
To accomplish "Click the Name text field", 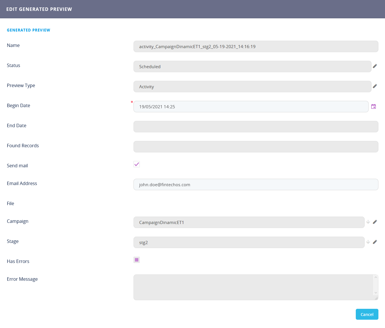I will [256, 46].
